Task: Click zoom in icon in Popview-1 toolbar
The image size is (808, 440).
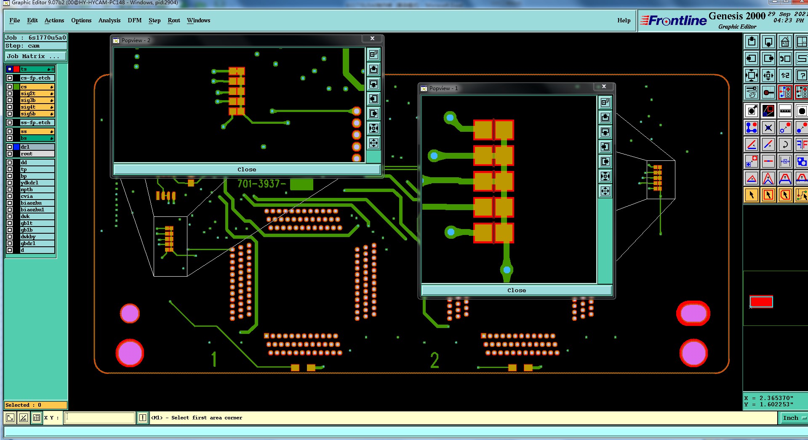Action: 605,176
